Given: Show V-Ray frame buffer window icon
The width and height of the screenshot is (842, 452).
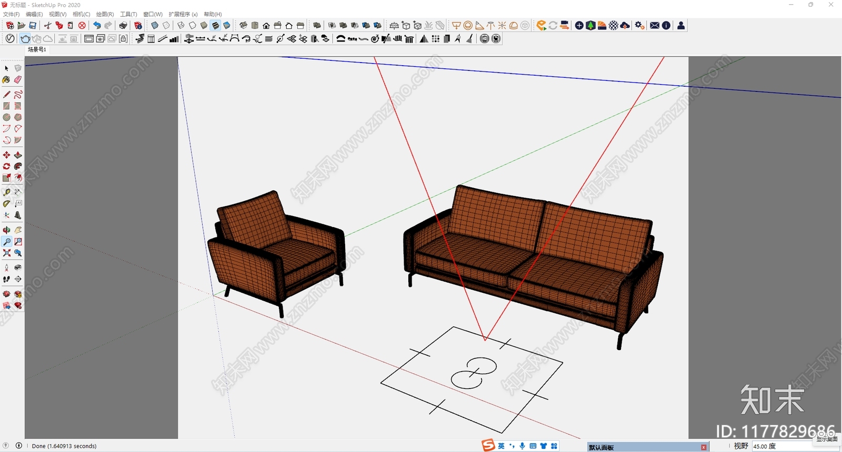Looking at the screenshot, I should click(x=89, y=38).
